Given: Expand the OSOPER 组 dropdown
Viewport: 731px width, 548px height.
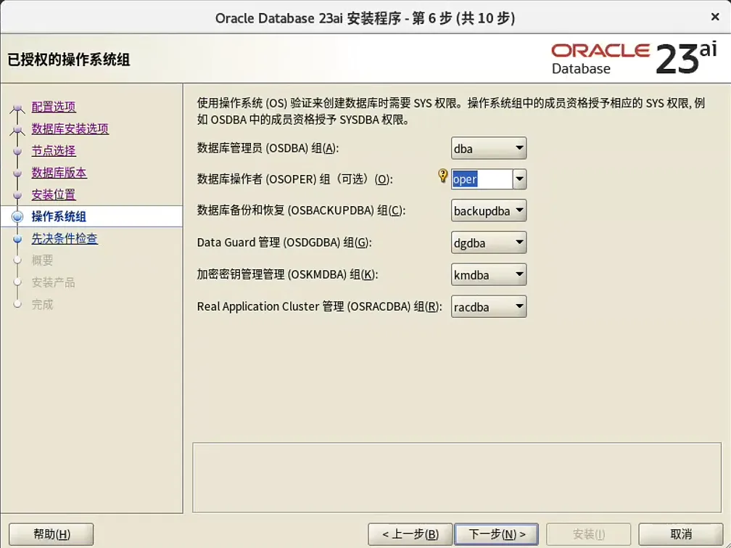Looking at the screenshot, I should (x=521, y=179).
